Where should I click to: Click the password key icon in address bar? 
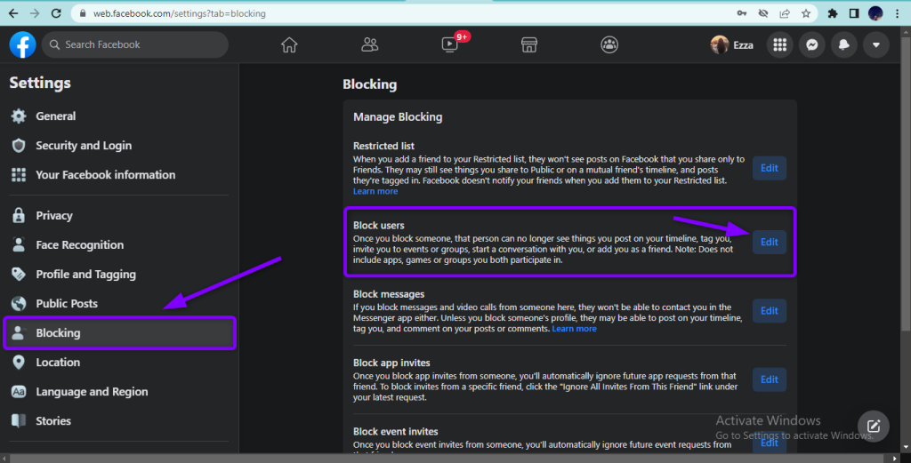(x=742, y=12)
